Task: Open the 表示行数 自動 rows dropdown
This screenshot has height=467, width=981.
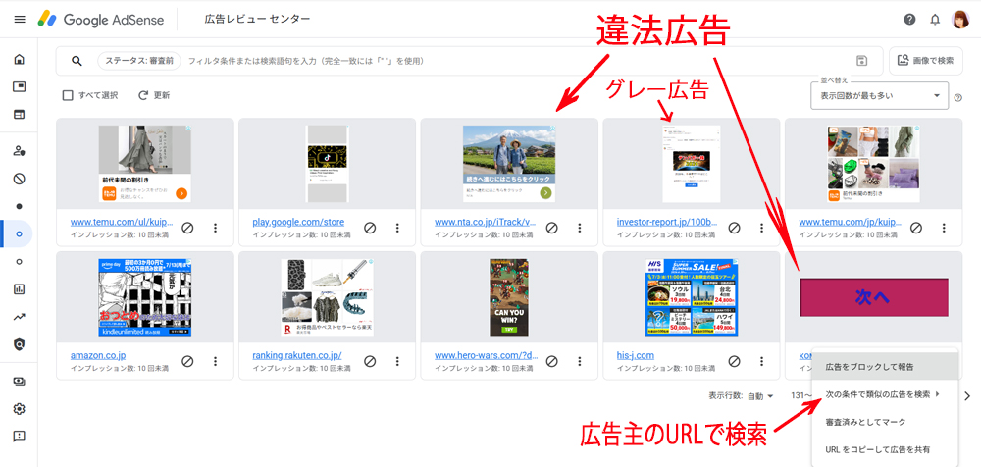Action: click(761, 395)
